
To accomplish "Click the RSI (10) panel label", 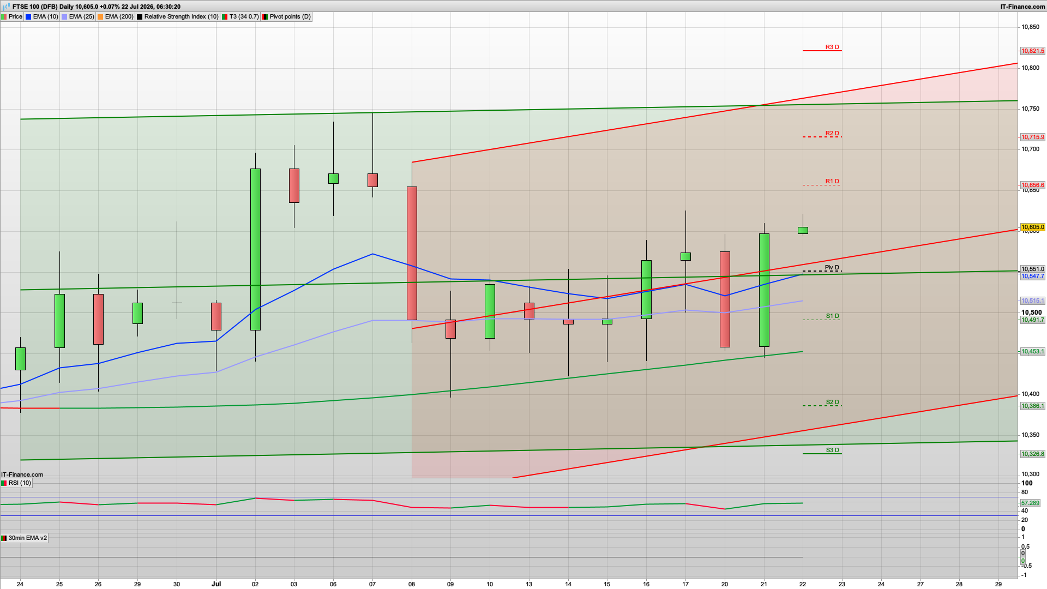I will pyautogui.click(x=16, y=483).
